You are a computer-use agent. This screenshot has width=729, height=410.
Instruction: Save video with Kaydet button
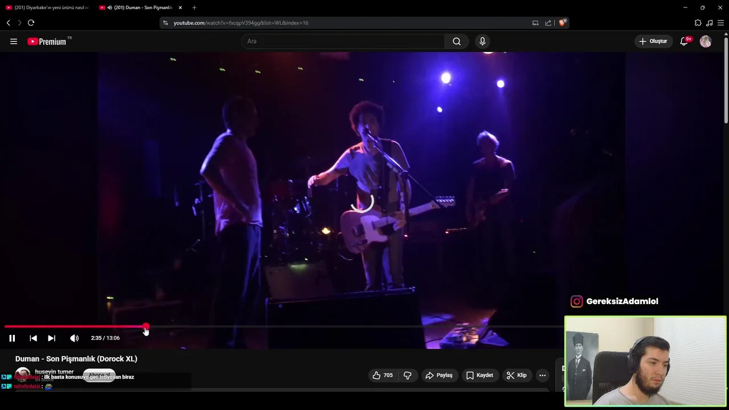pos(480,375)
